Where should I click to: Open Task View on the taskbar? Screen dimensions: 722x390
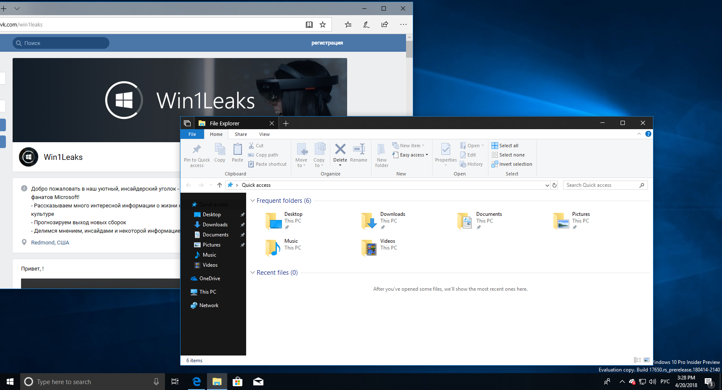(175, 382)
